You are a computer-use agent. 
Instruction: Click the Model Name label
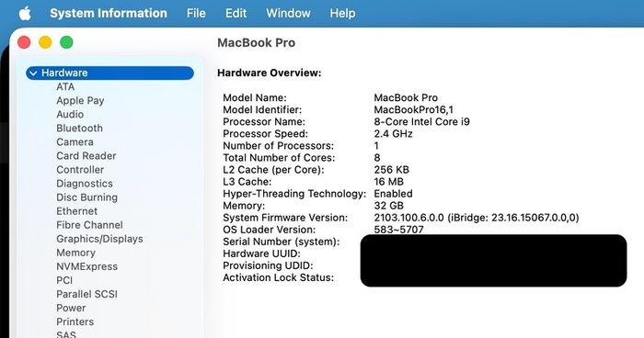(x=254, y=97)
